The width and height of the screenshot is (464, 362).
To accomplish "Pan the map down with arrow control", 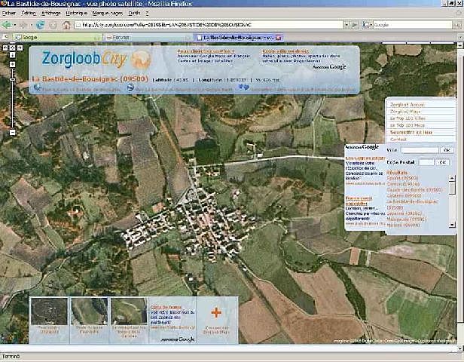I will [12, 55].
